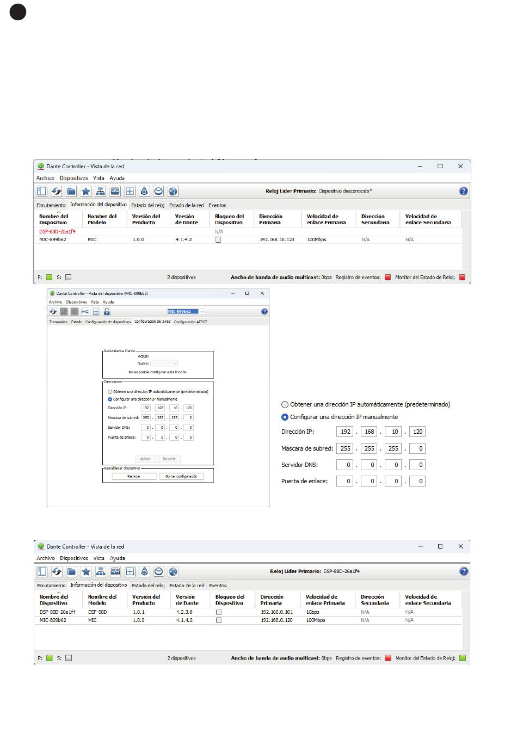The image size is (517, 745).
Task: Click third IP octet field '10' in enlarged inset
Action: click(x=393, y=432)
